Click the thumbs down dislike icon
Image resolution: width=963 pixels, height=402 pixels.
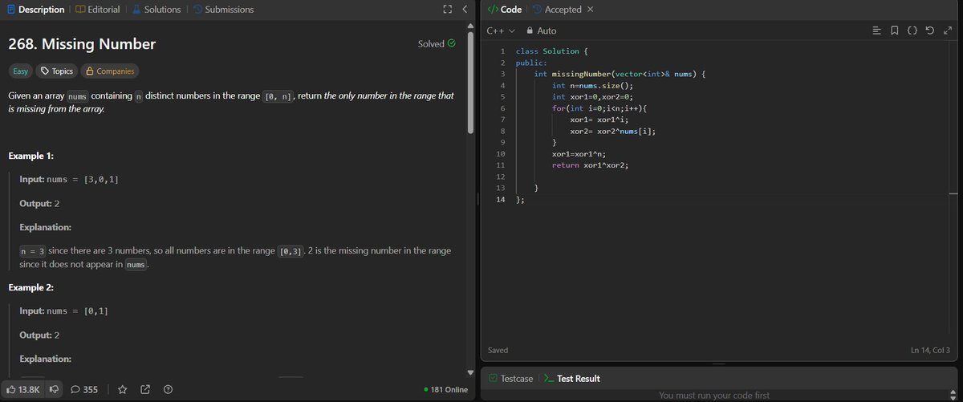55,389
